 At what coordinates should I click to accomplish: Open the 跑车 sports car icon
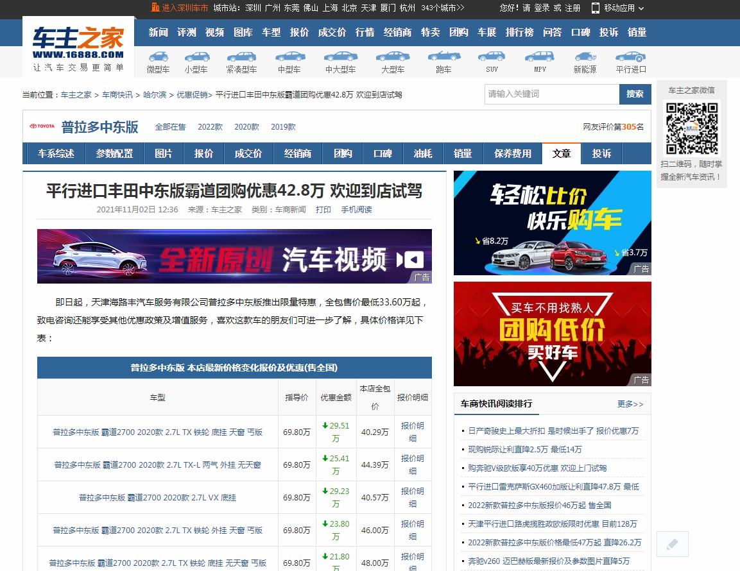tap(443, 56)
